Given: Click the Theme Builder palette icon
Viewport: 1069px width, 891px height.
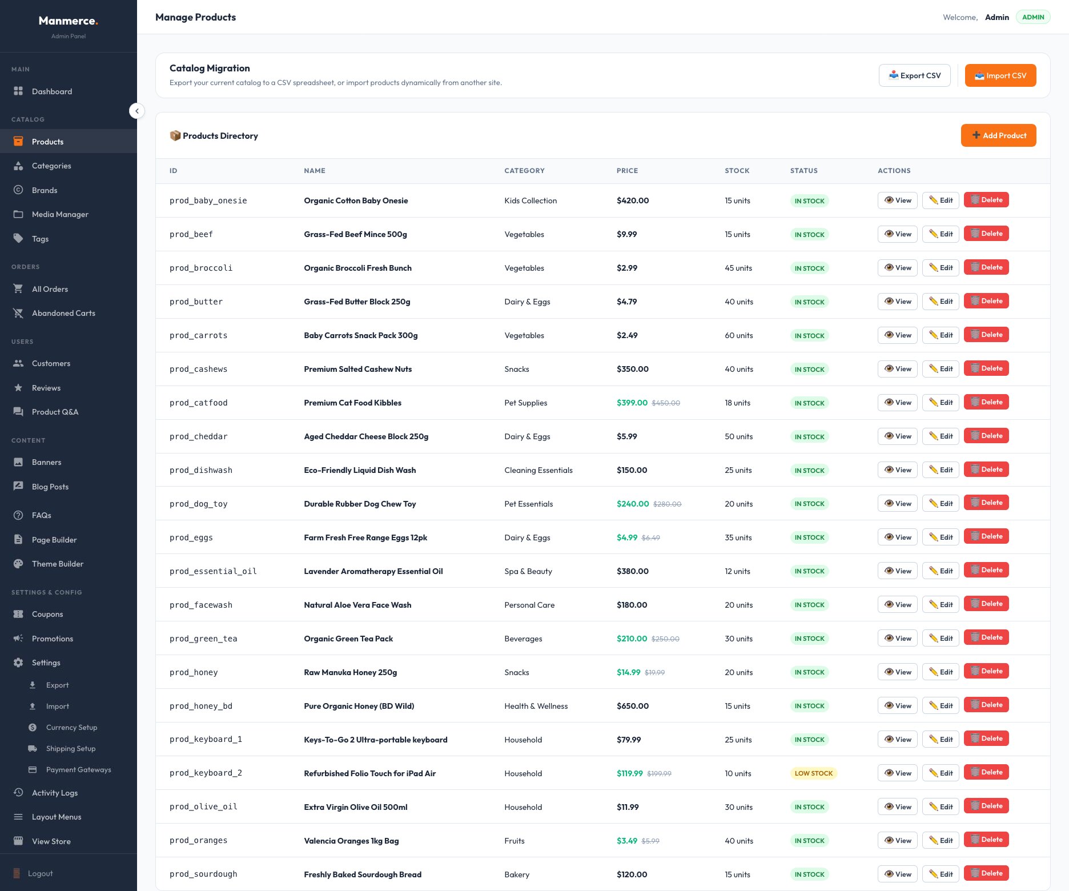Looking at the screenshot, I should pyautogui.click(x=18, y=564).
